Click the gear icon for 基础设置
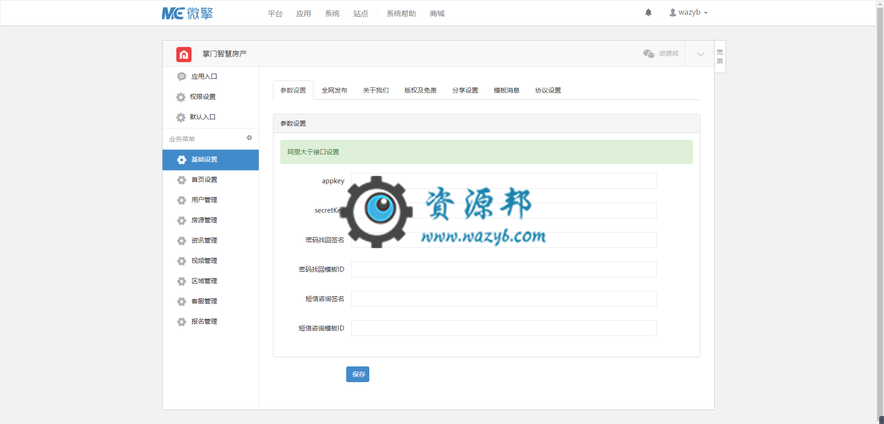 coord(181,160)
